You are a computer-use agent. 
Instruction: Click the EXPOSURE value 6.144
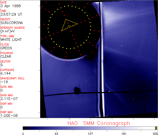pos(5,73)
